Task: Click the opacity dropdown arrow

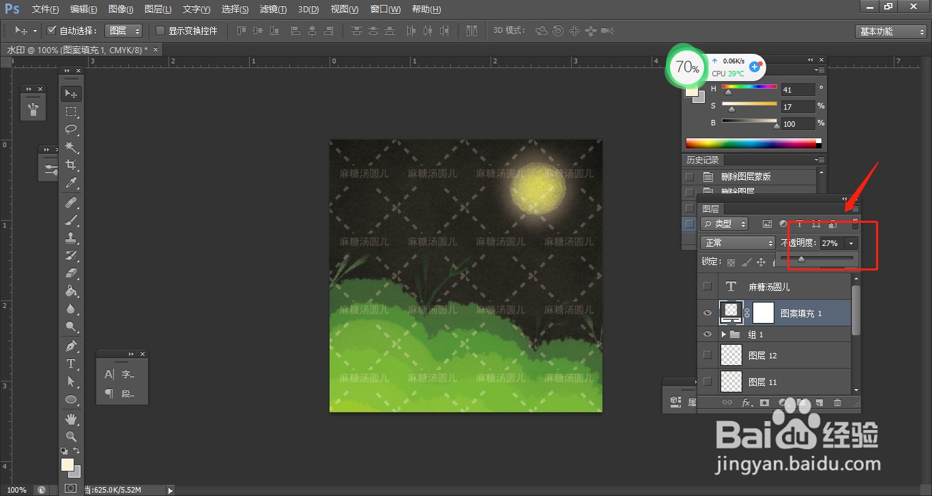Action: pos(851,243)
